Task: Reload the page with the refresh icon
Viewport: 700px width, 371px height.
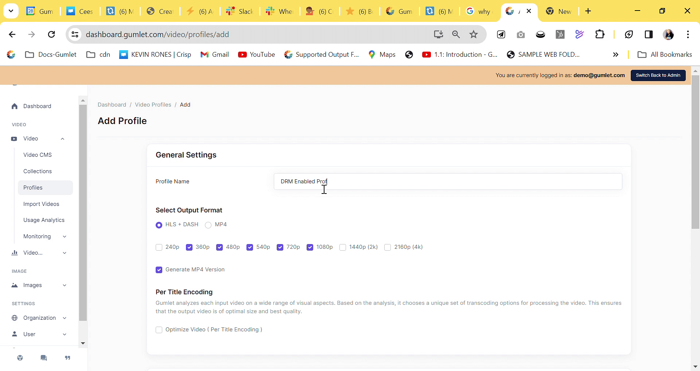Action: [x=51, y=34]
